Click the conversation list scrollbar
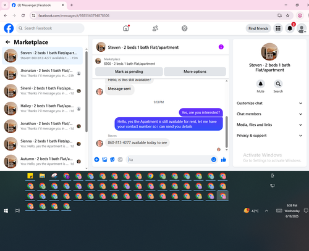 (87, 91)
